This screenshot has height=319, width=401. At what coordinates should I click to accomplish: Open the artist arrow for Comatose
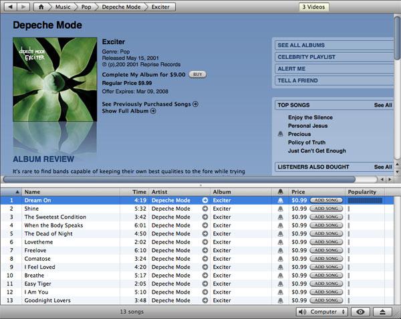[x=205, y=259]
